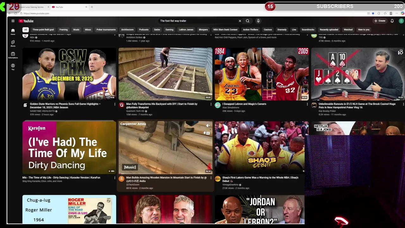The width and height of the screenshot is (405, 228).
Task: Toggle captions on the wooden mansion preview
Action: pyautogui.click(x=208, y=133)
